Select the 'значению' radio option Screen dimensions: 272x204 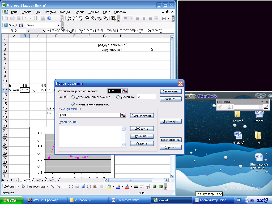(x=118, y=97)
